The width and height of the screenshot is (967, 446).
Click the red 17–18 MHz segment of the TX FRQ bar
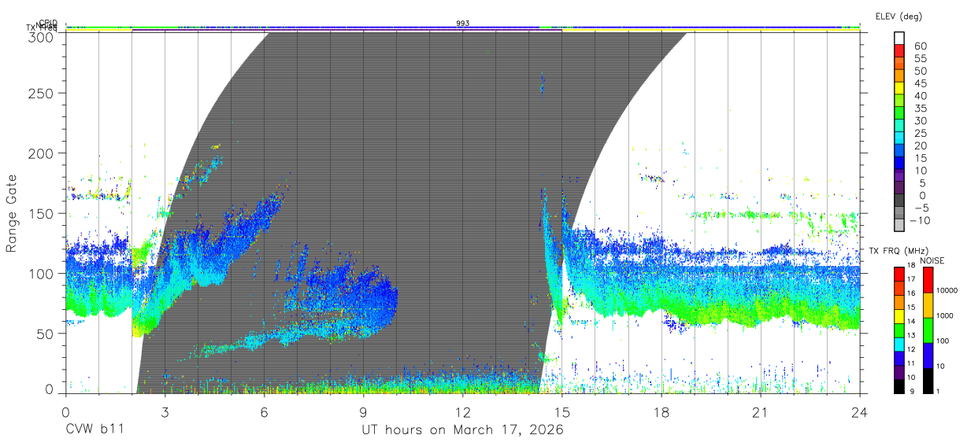[x=898, y=275]
